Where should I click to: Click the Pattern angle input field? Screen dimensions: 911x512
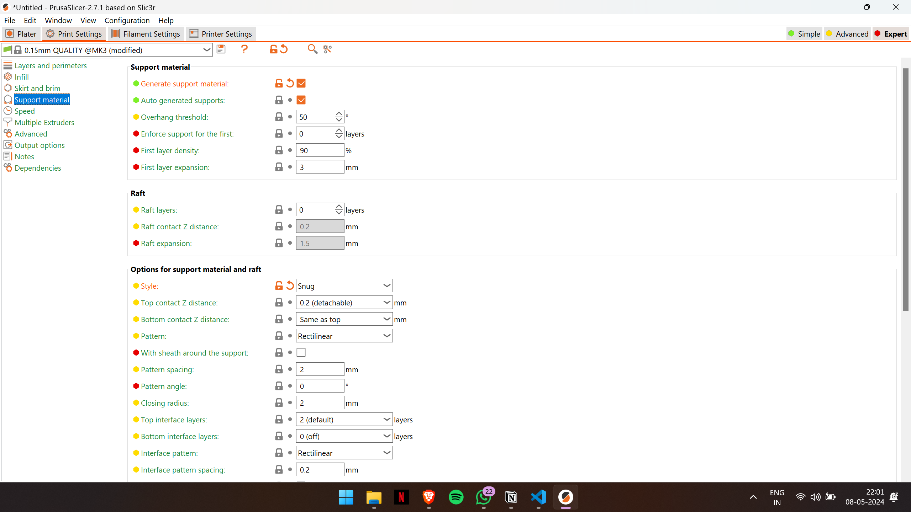point(320,386)
